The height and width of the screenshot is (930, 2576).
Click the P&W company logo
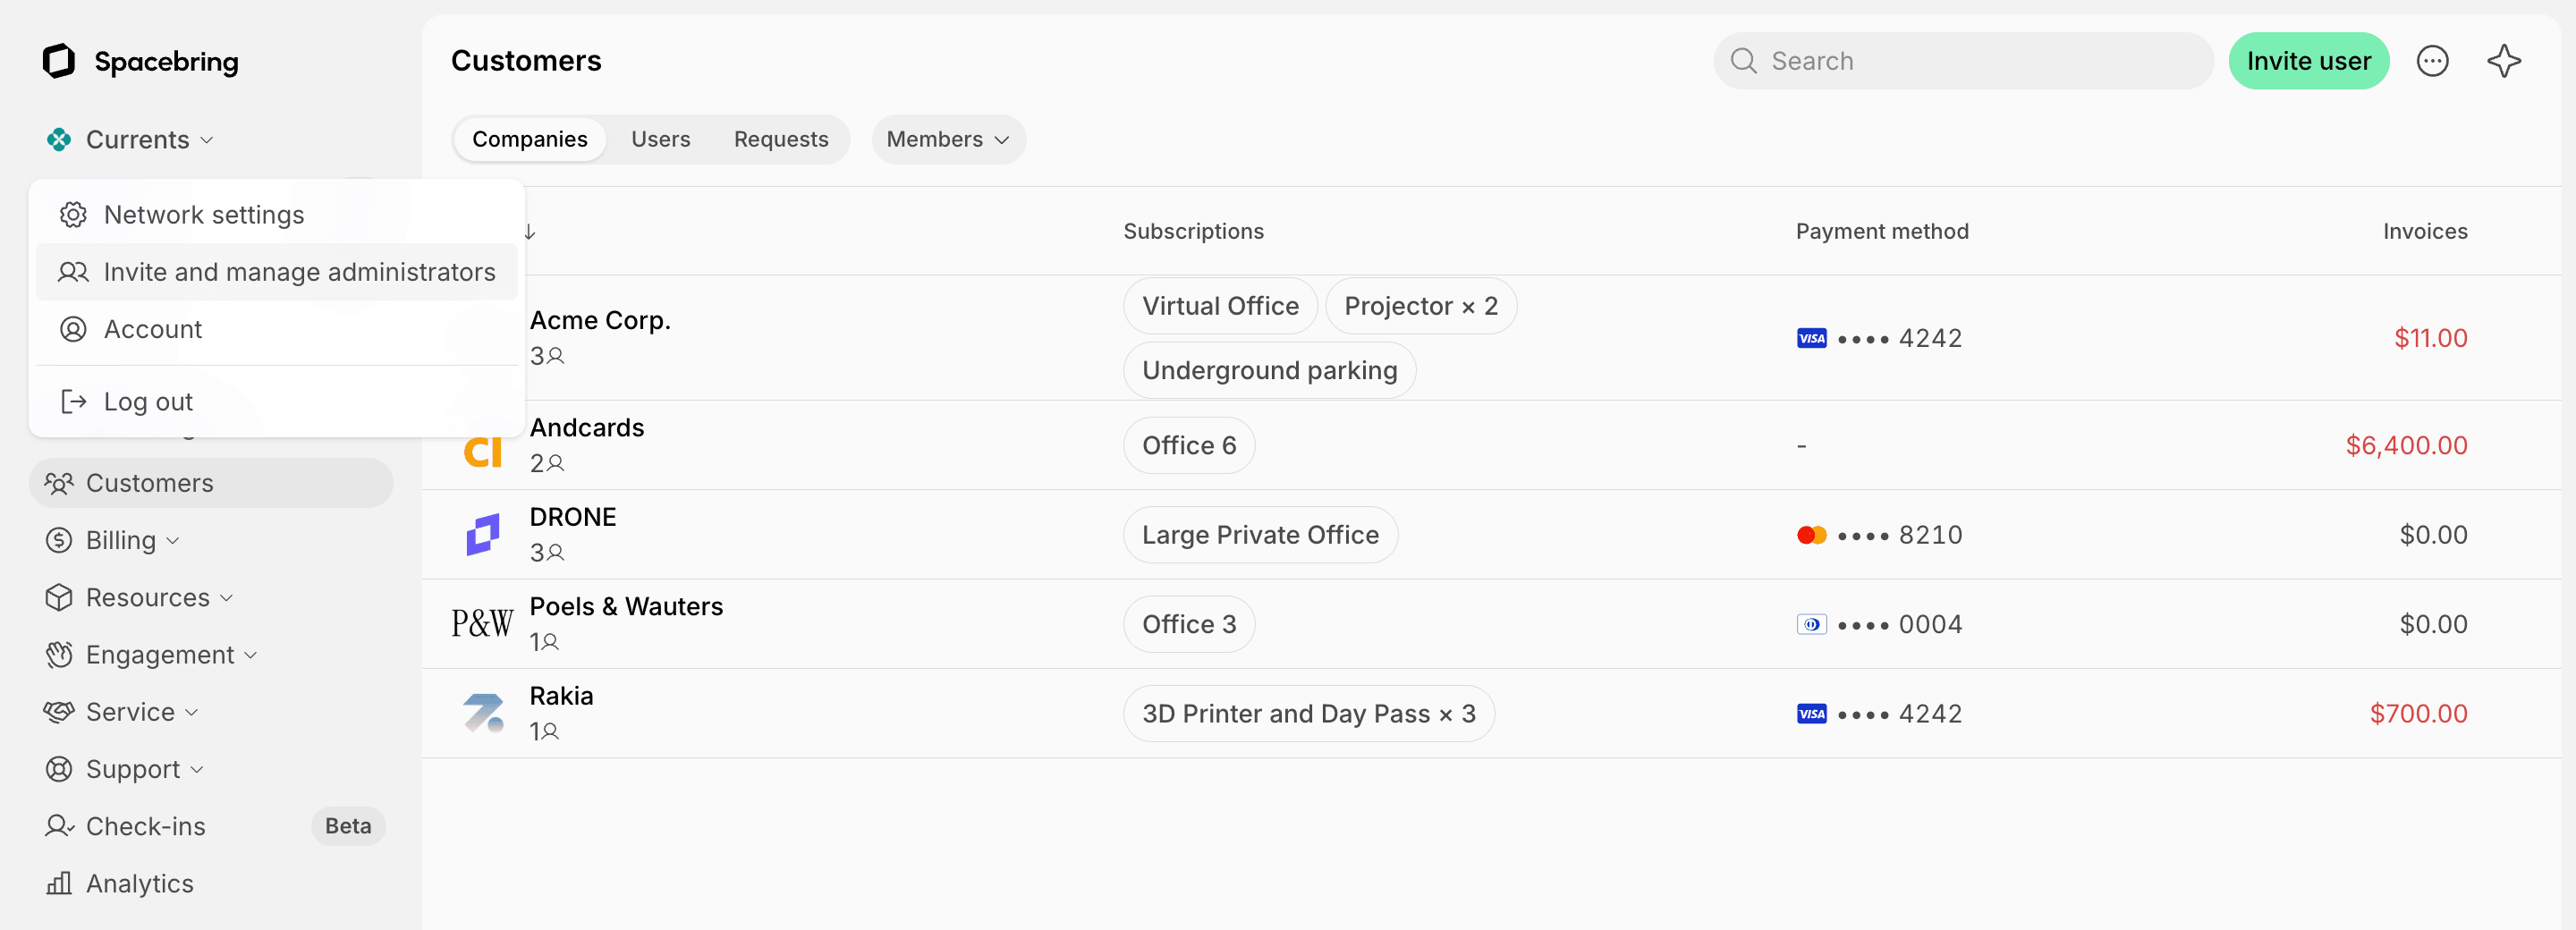click(x=482, y=624)
